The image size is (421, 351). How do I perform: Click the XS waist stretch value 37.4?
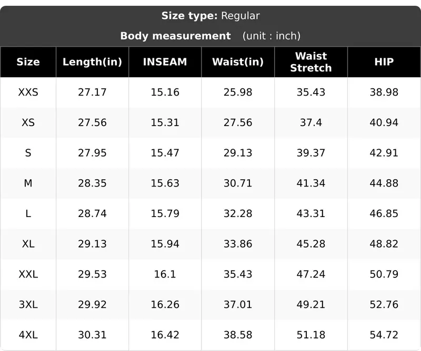[311, 122]
